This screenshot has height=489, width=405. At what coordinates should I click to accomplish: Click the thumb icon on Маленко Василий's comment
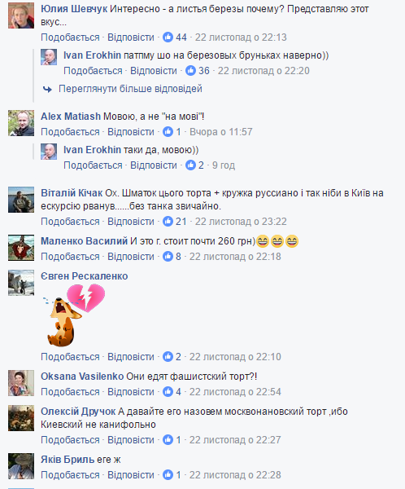pos(168,257)
